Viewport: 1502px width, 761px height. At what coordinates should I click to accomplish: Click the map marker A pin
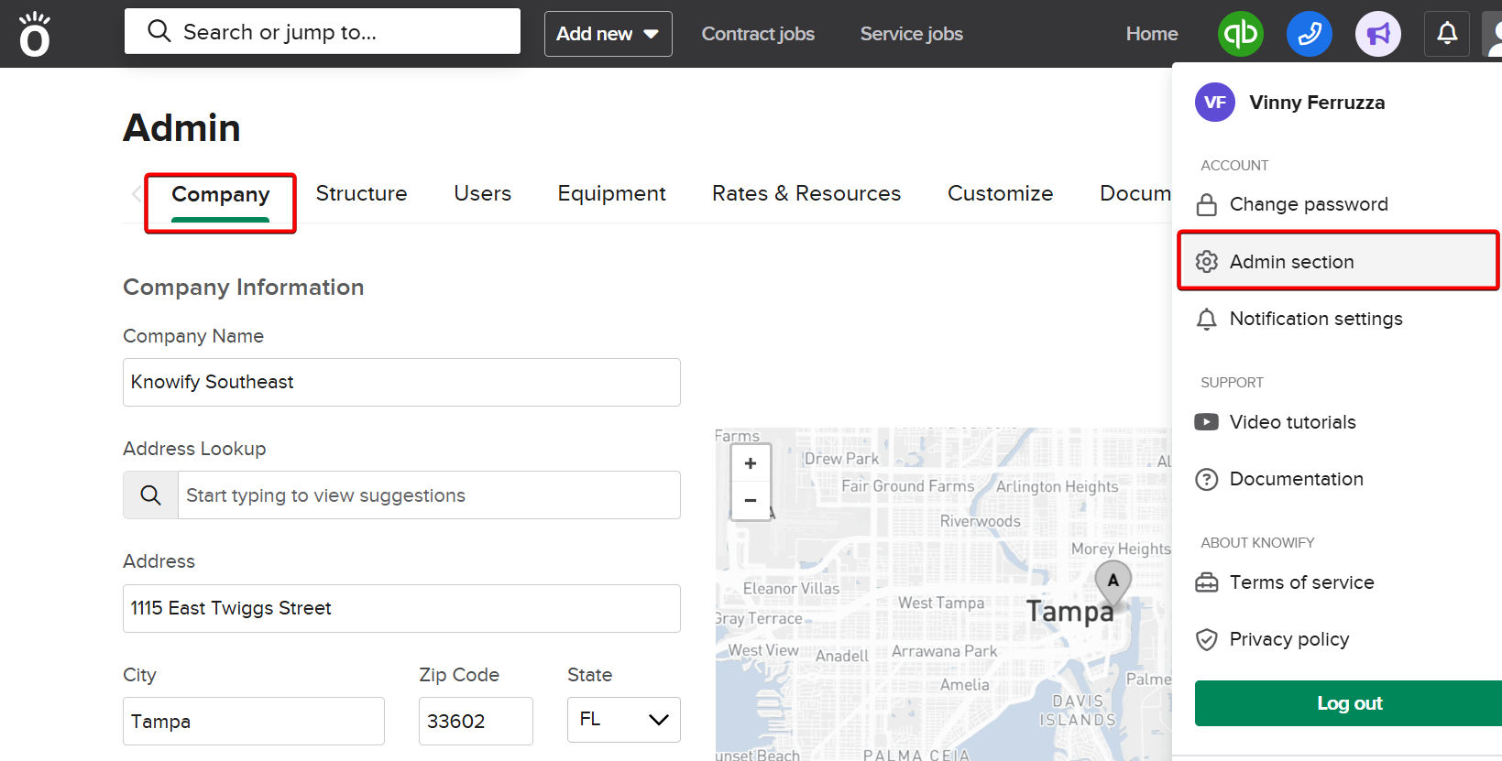coord(1113,581)
